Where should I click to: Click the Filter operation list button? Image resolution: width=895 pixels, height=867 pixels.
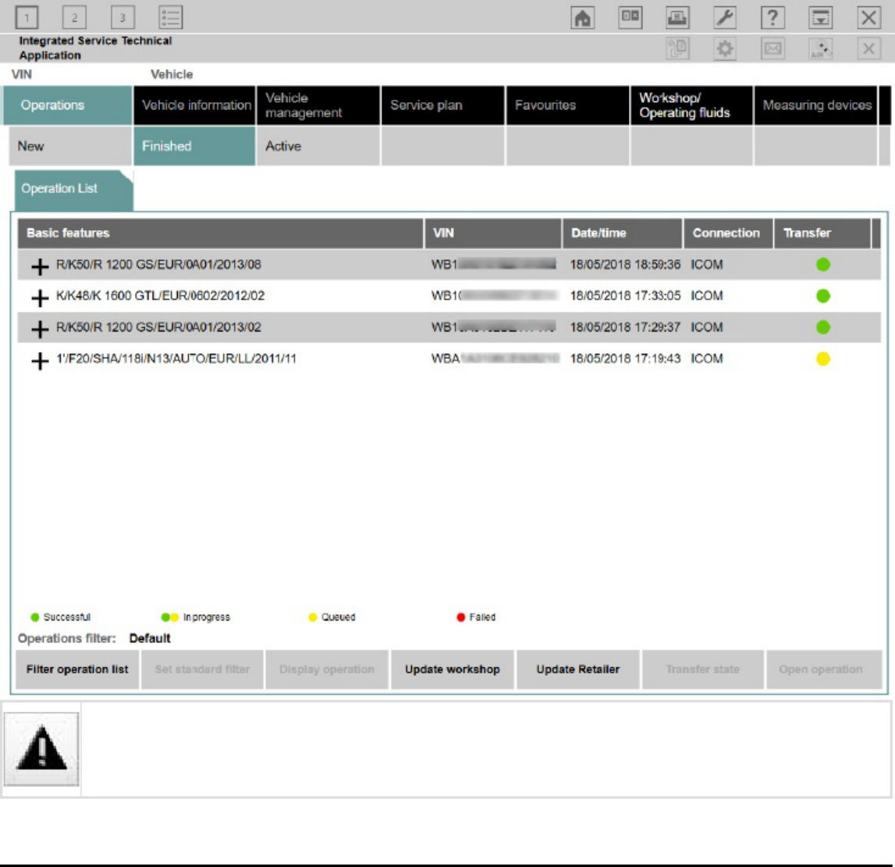[77, 670]
